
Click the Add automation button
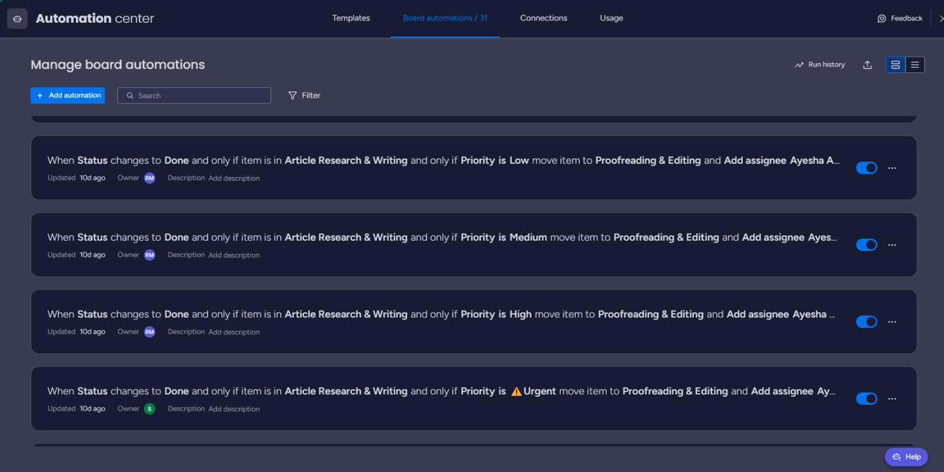tap(68, 96)
